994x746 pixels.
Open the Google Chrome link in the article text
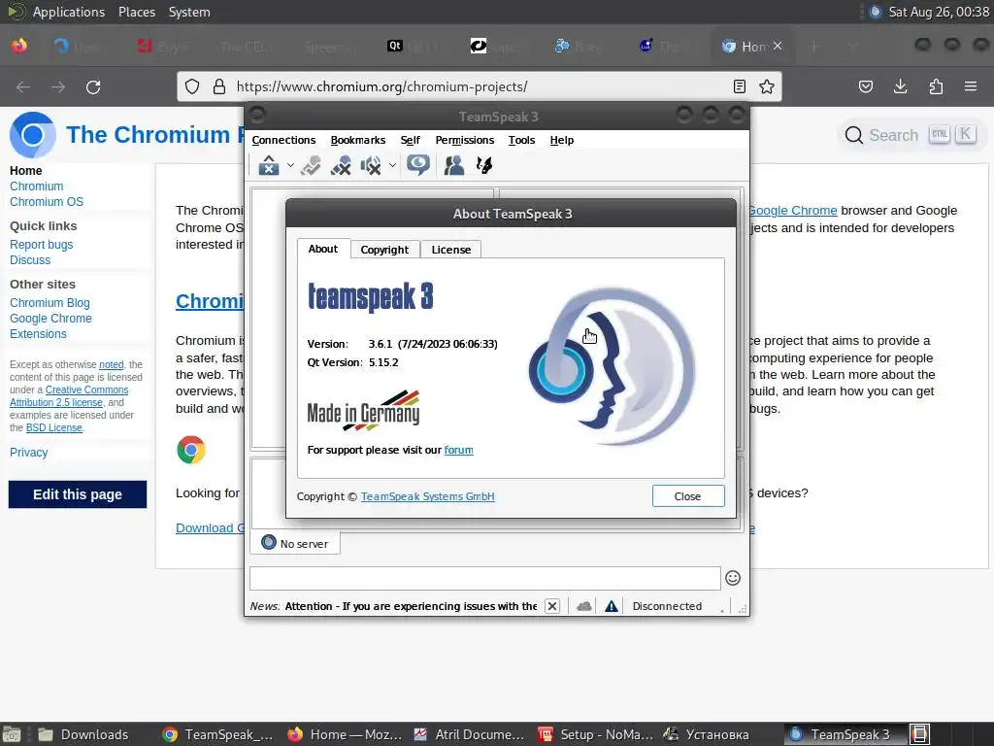pyautogui.click(x=792, y=211)
